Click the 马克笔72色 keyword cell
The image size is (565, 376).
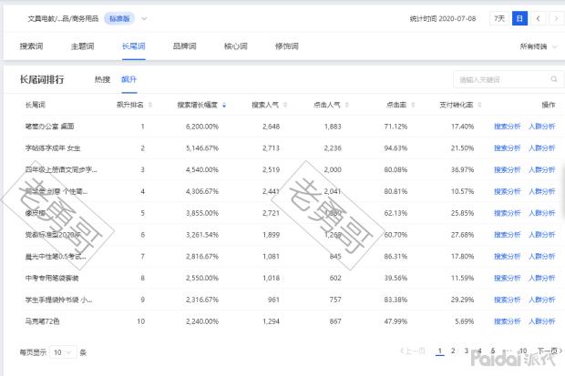42,321
